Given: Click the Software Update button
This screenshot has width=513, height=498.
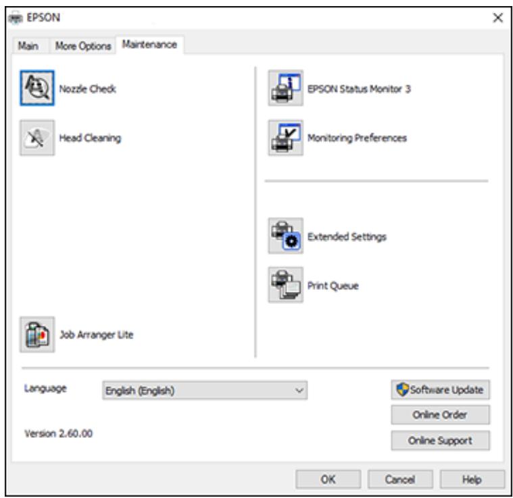Looking at the screenshot, I should pos(441,389).
